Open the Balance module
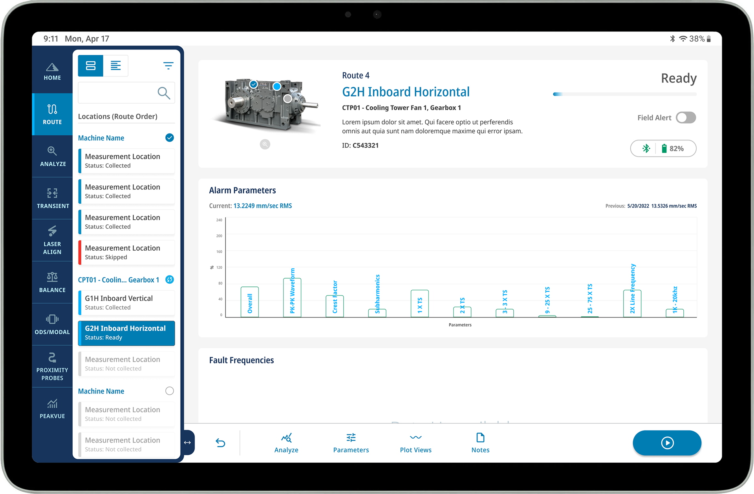The width and height of the screenshot is (754, 494). 52,282
